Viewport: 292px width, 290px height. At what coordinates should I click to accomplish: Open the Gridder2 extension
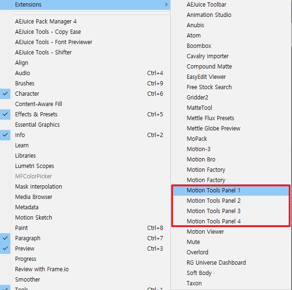click(x=197, y=98)
